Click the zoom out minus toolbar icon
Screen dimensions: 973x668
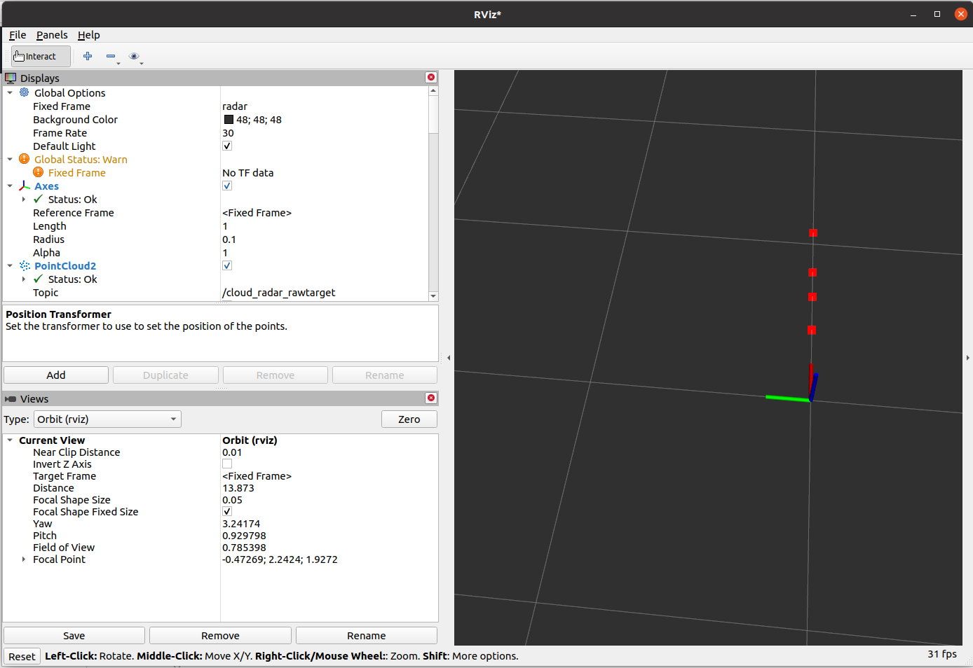click(110, 56)
